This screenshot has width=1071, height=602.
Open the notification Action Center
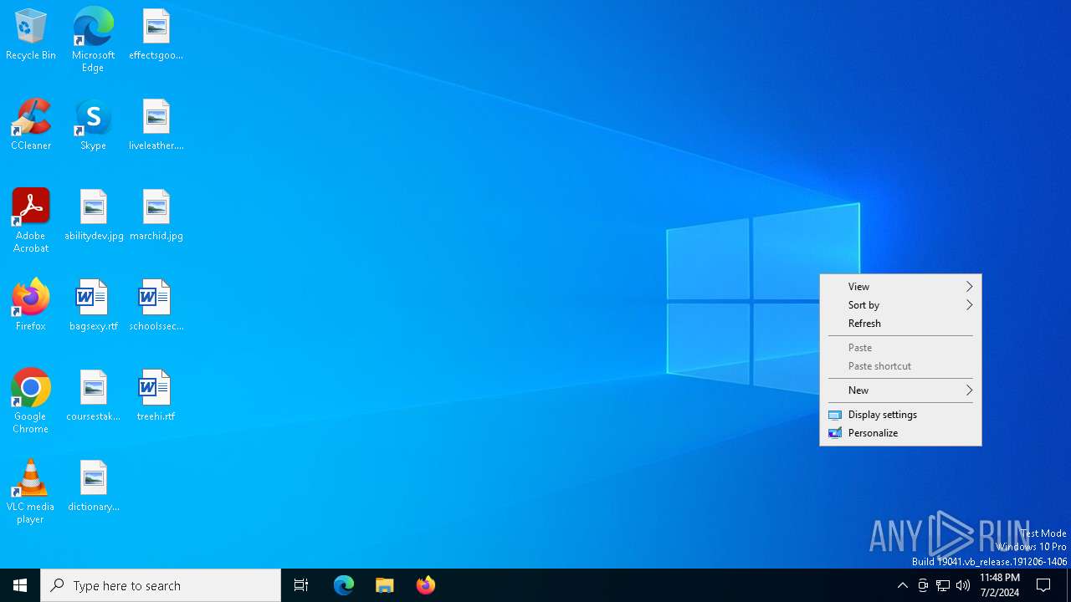coord(1044,585)
